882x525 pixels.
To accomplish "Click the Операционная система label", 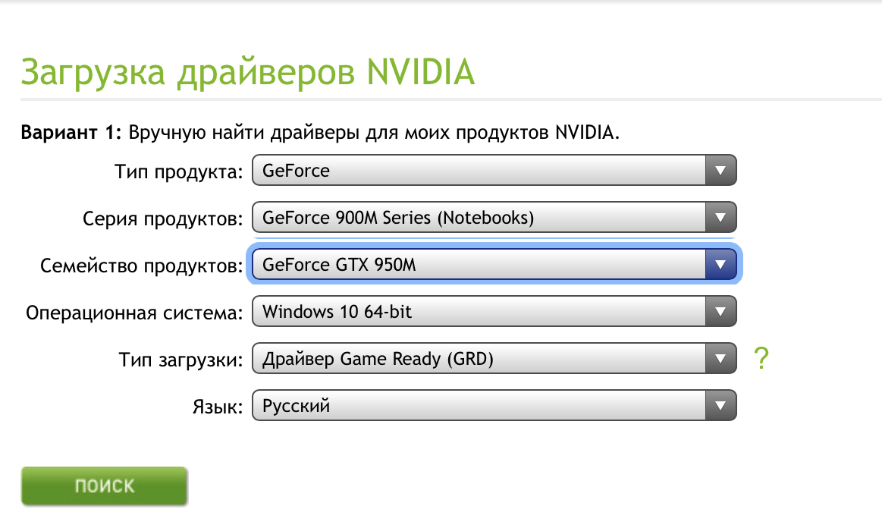I will (134, 313).
